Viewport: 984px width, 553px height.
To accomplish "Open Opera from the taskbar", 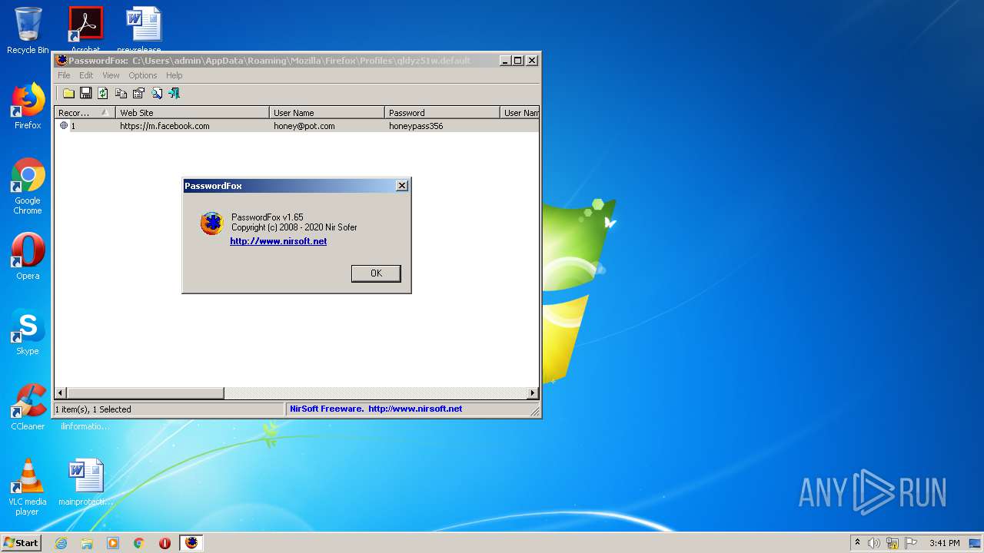I will coord(165,543).
